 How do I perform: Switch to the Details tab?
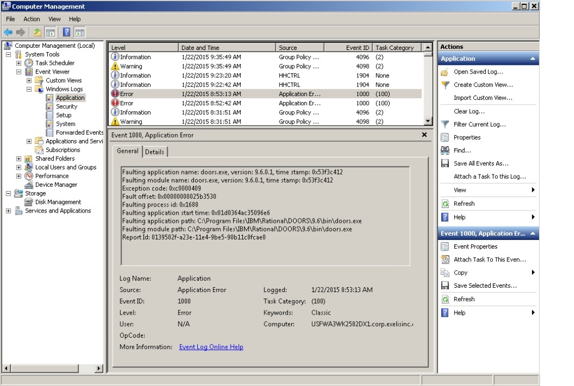tap(154, 152)
